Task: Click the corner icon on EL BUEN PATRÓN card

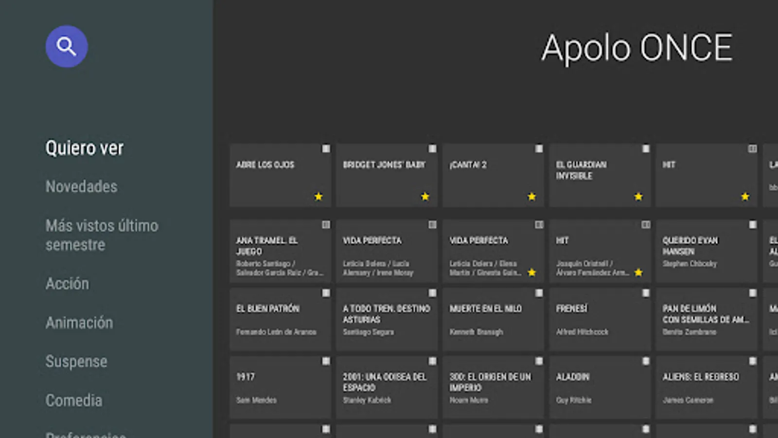Action: coord(326,293)
